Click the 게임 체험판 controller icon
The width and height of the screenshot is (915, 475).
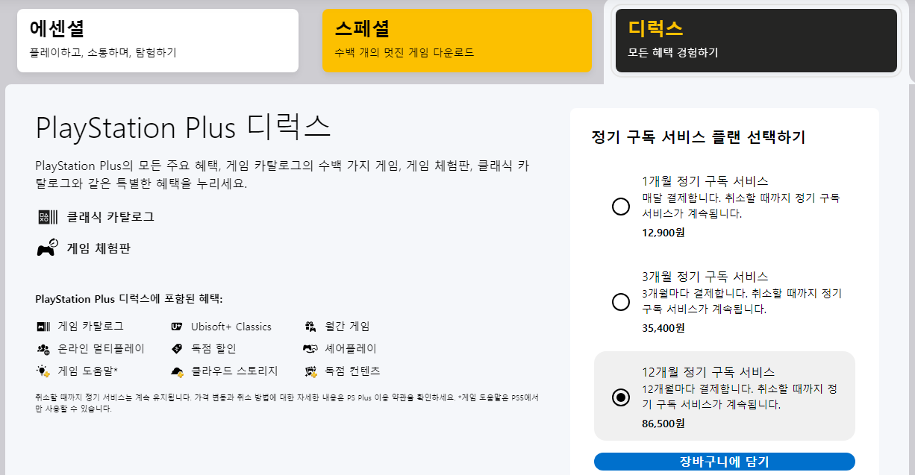[x=47, y=248]
